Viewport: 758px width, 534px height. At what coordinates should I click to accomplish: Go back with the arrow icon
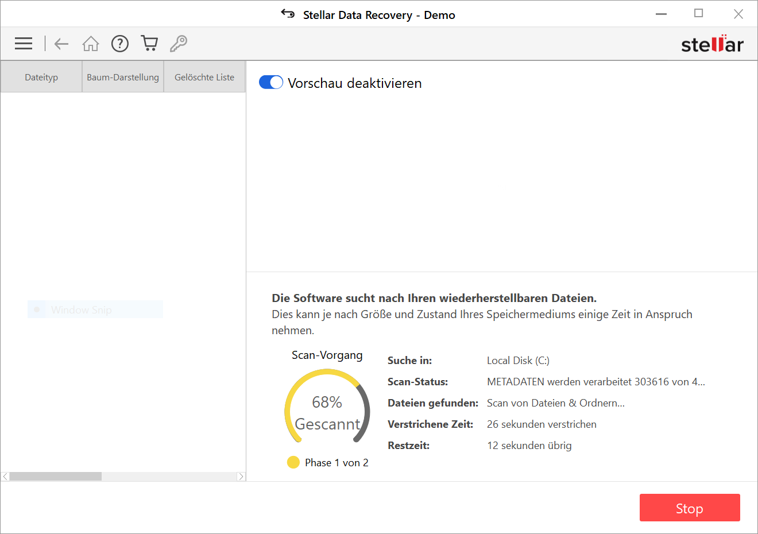point(61,44)
